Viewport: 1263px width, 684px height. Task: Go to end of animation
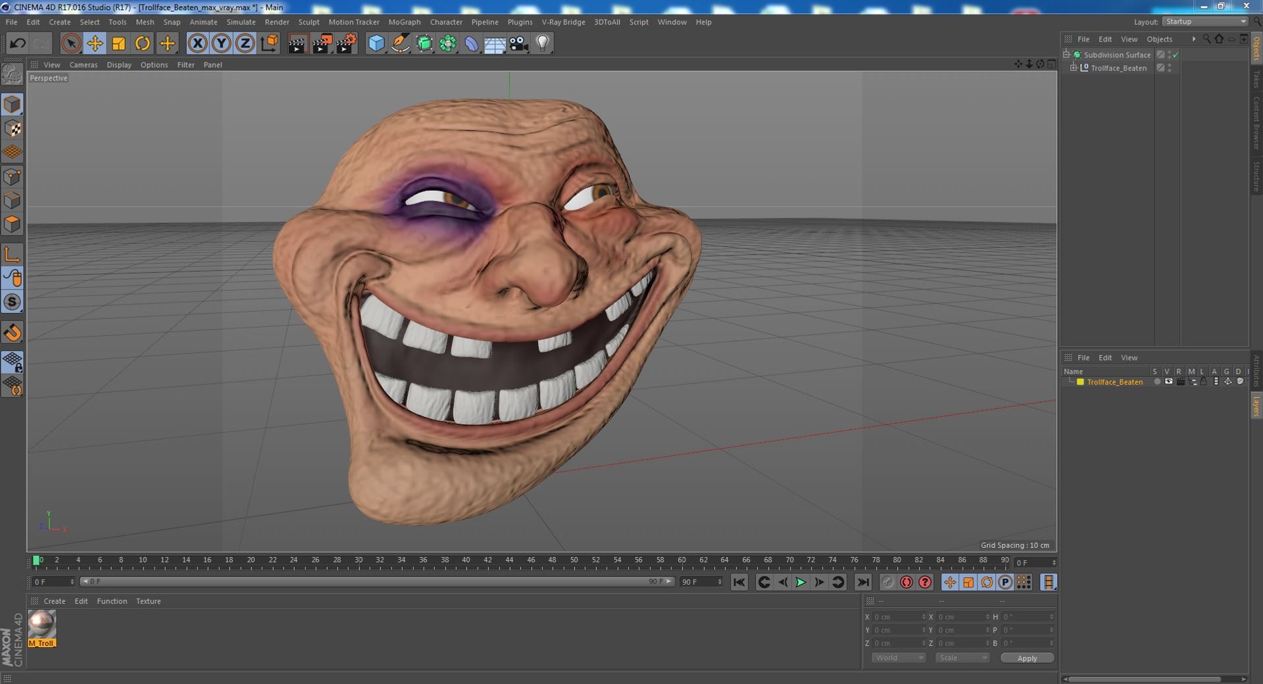(863, 582)
